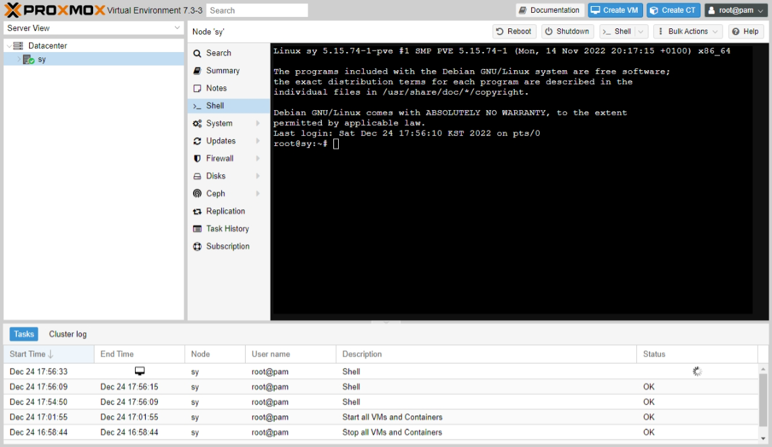The image size is (772, 447).
Task: Select task started Dec 24 17:56:09
Action: pyautogui.click(x=381, y=387)
